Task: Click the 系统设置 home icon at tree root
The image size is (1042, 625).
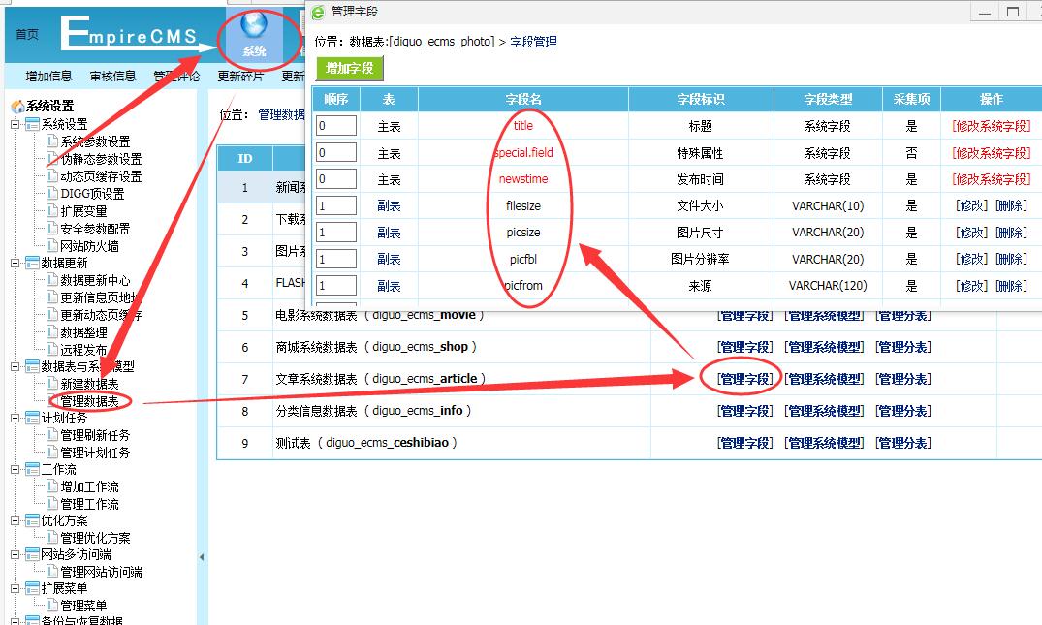Action: pos(16,107)
